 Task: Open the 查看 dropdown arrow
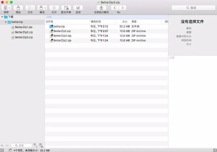33,8
